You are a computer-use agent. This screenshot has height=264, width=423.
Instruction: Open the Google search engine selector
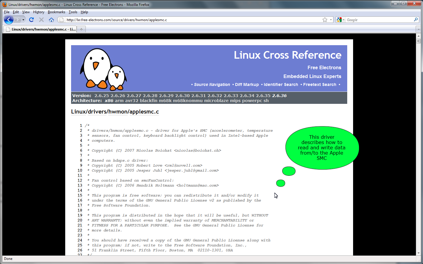(x=341, y=20)
